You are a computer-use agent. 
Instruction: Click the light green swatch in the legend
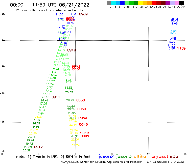[127, 3]
